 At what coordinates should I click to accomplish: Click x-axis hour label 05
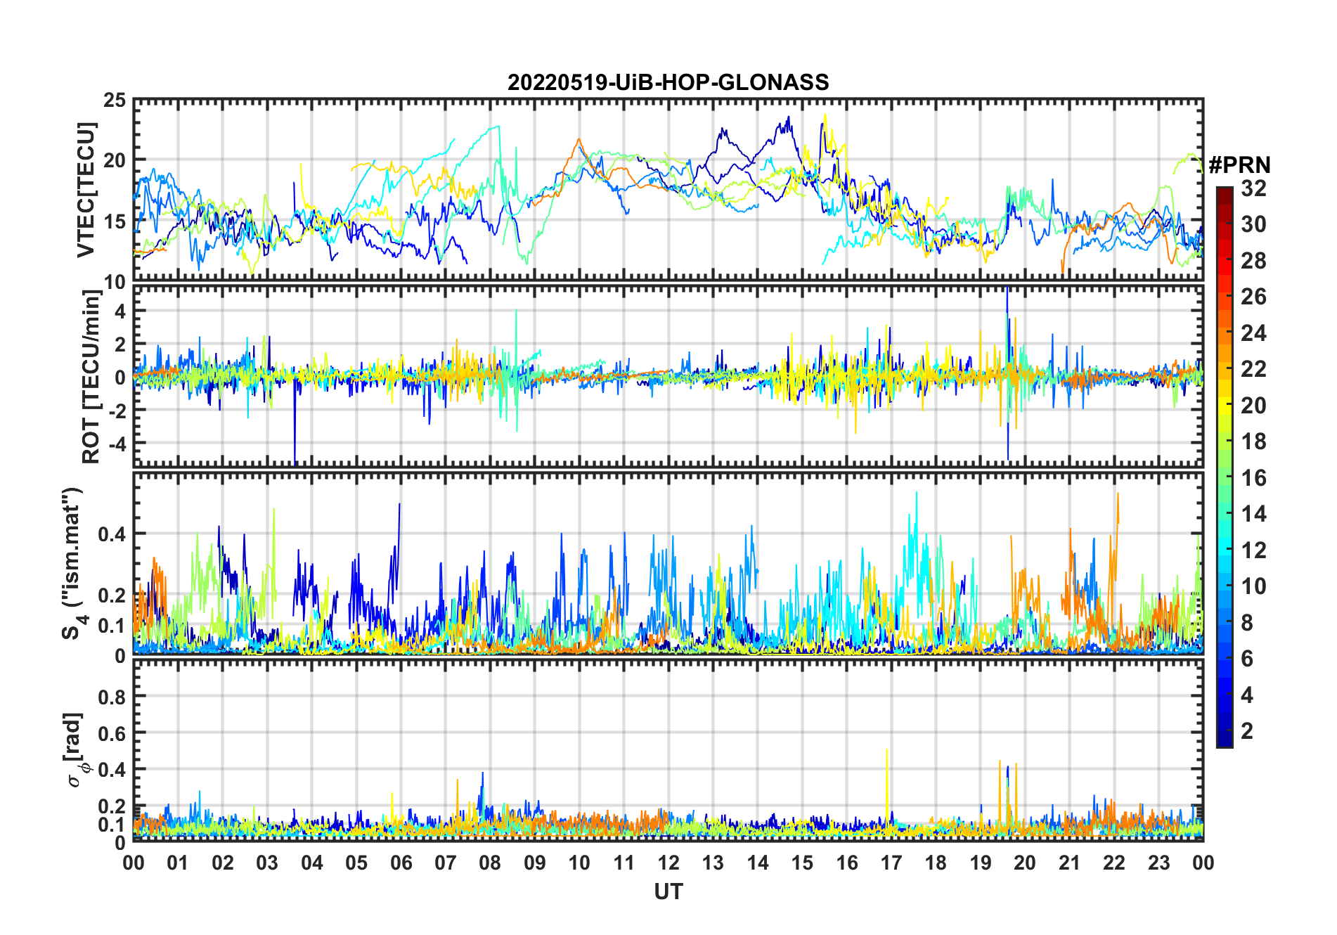pyautogui.click(x=356, y=863)
